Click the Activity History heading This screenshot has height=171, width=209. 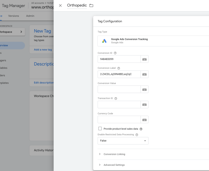tap(44, 150)
